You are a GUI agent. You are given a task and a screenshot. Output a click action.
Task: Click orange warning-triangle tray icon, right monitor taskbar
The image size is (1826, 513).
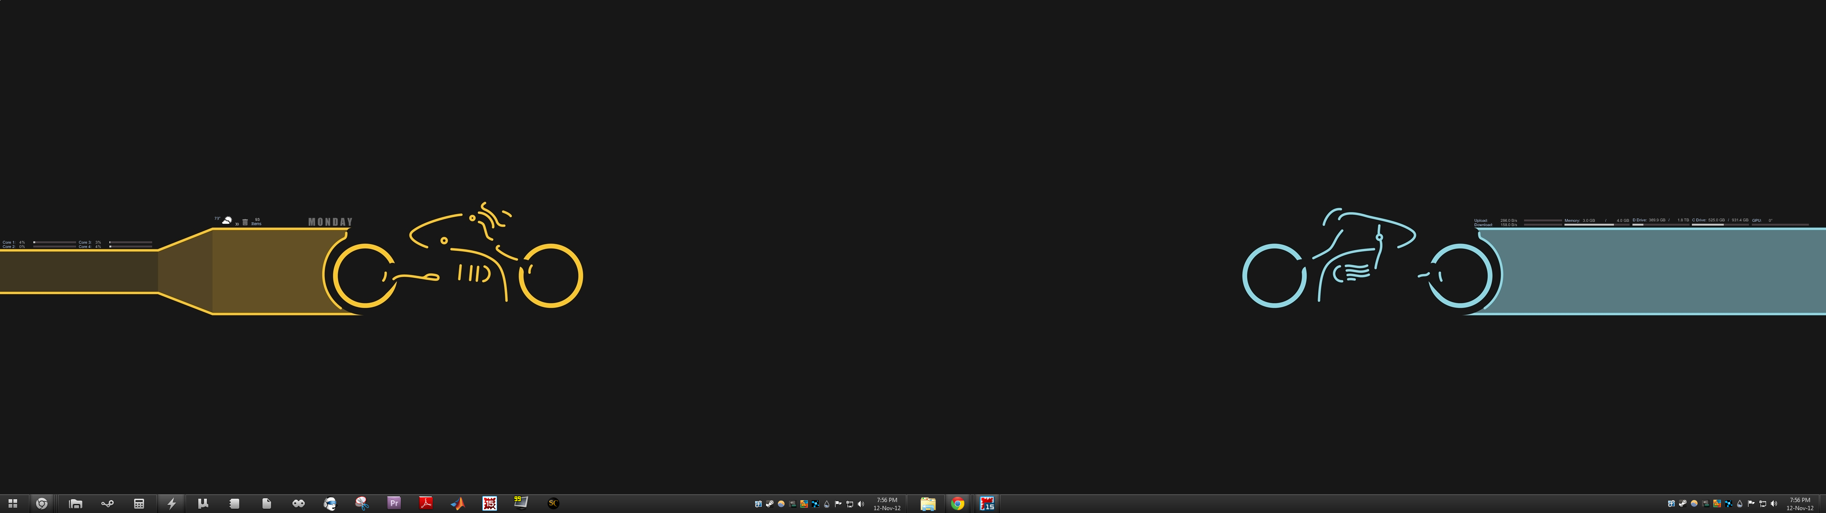coord(1717,504)
